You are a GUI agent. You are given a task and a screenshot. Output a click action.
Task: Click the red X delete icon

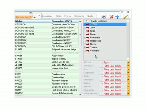[x=112, y=17]
